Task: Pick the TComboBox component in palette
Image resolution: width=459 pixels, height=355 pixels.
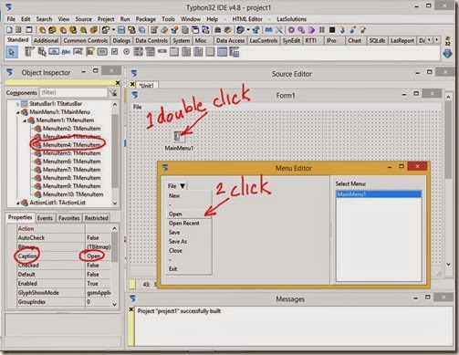Action: [150, 52]
